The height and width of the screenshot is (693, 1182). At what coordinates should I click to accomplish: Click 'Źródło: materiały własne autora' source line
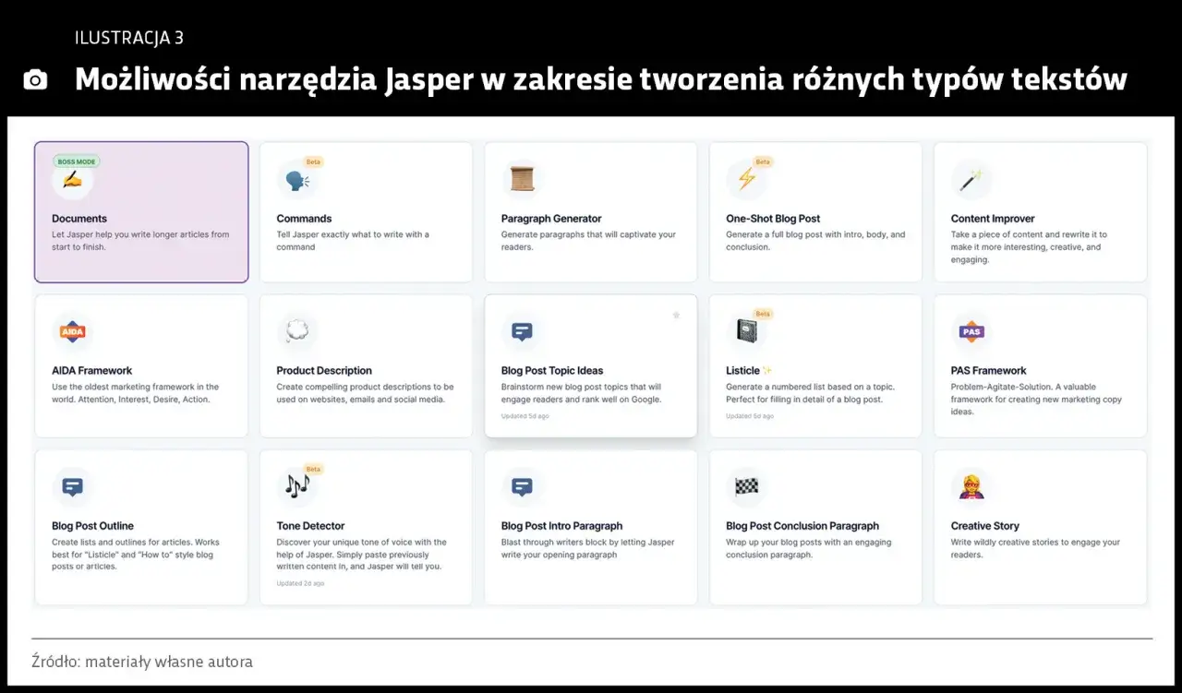click(x=141, y=662)
